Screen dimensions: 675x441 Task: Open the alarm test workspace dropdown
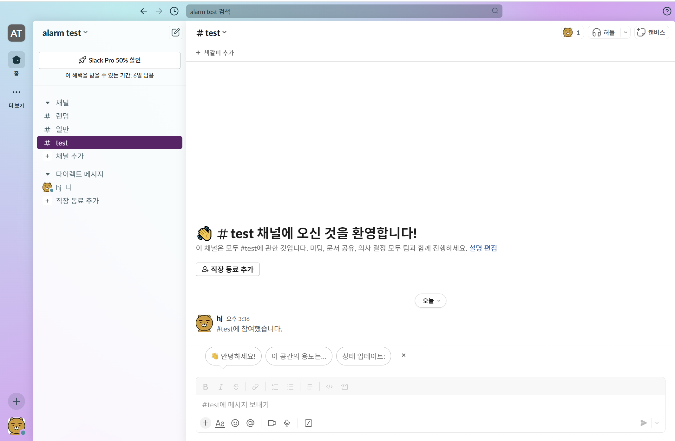click(x=65, y=33)
